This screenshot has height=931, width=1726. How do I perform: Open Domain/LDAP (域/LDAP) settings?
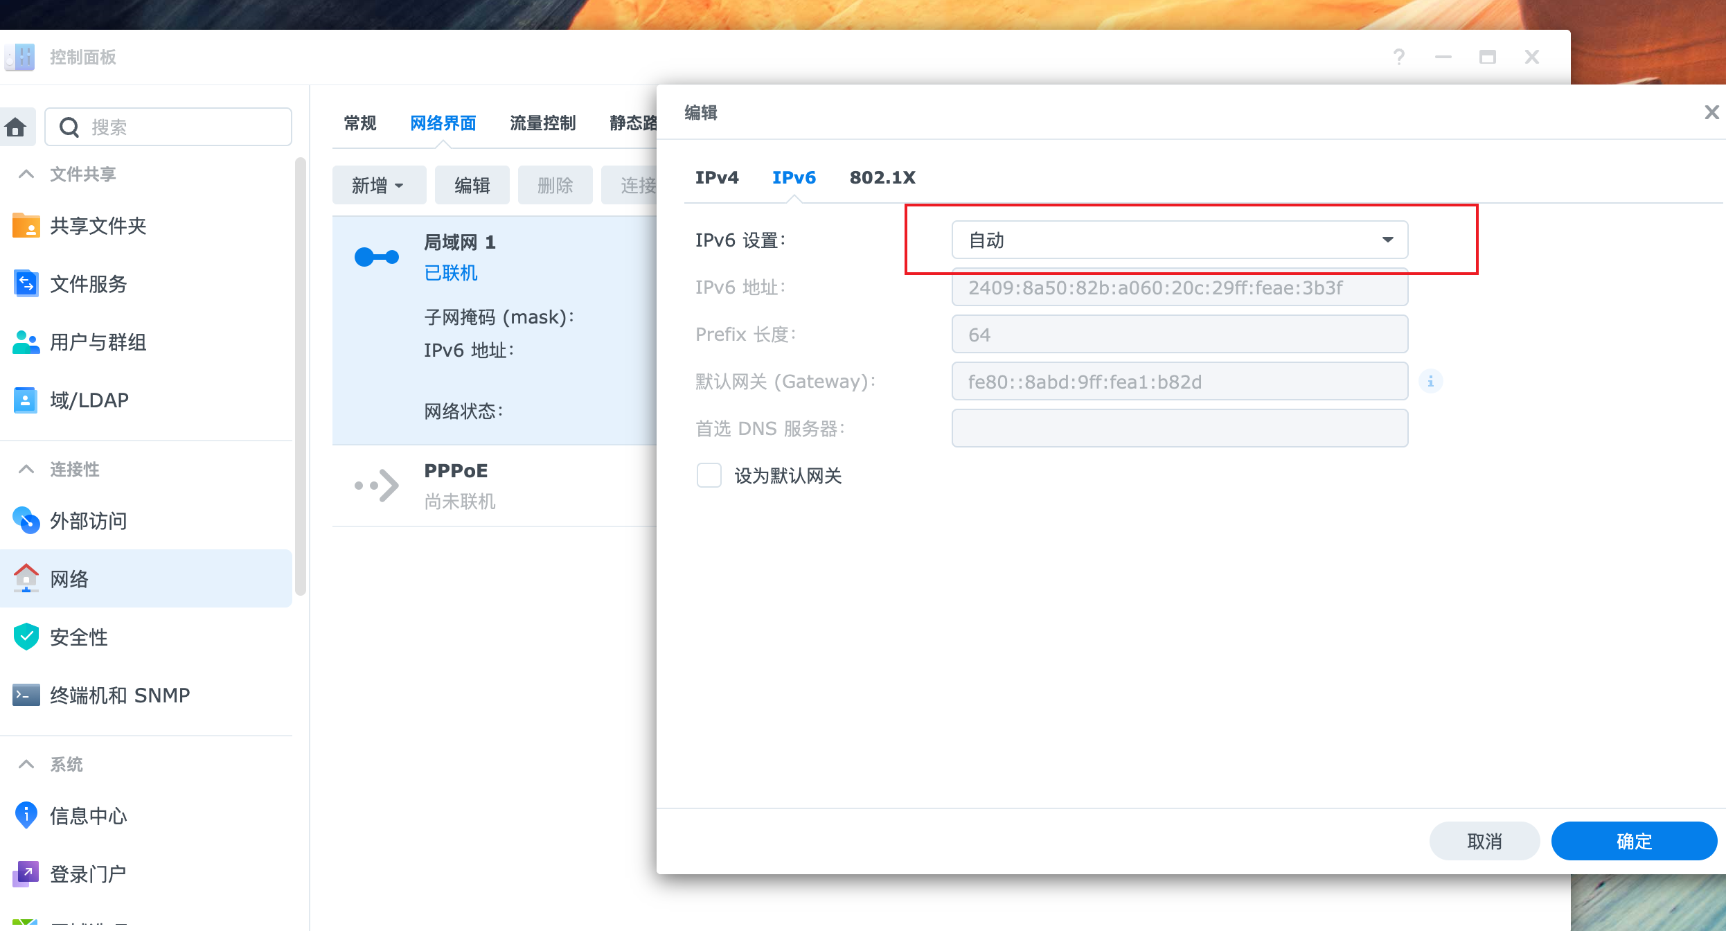pyautogui.click(x=89, y=400)
